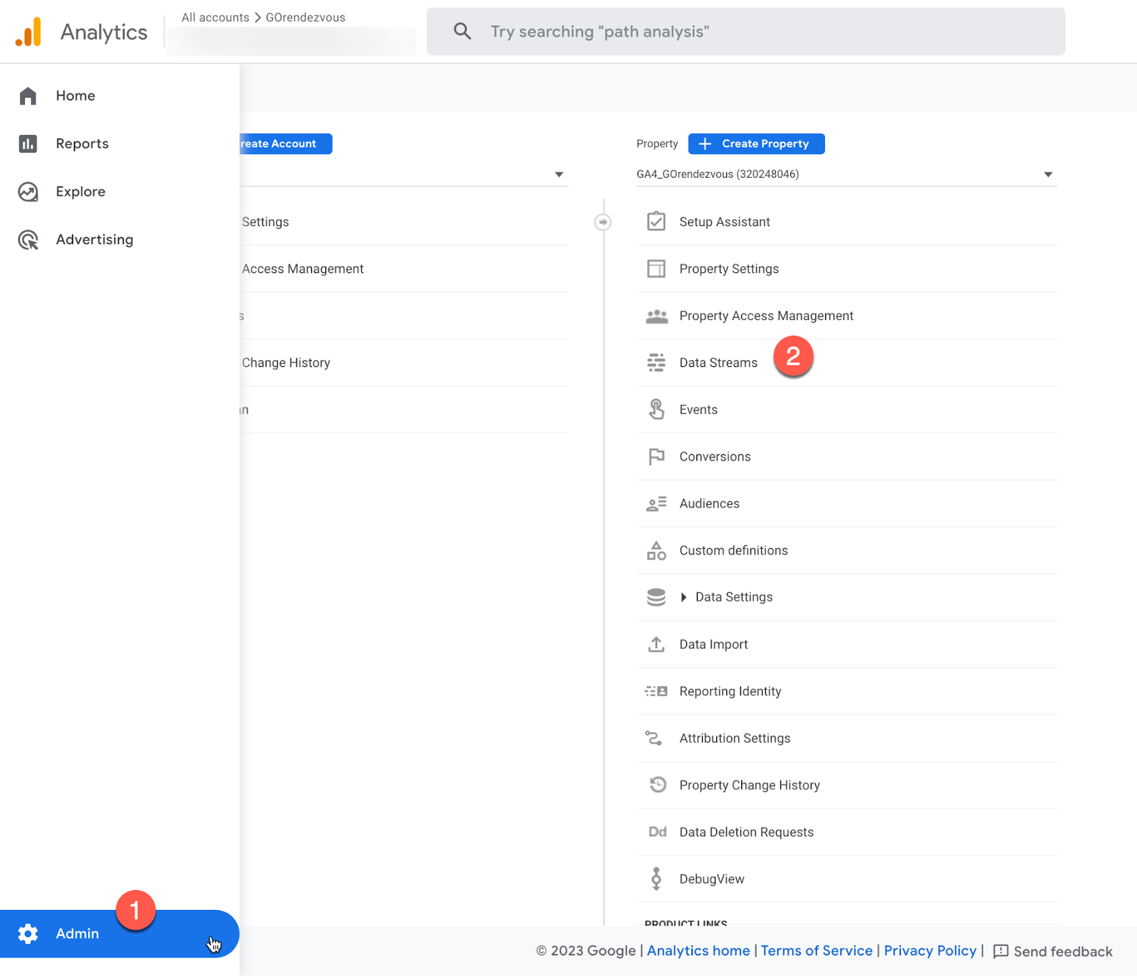Viewport: 1137px width, 976px height.
Task: Open DebugView
Action: pos(847,879)
